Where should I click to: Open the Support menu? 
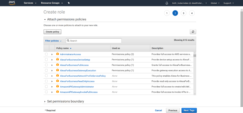point(229,3)
